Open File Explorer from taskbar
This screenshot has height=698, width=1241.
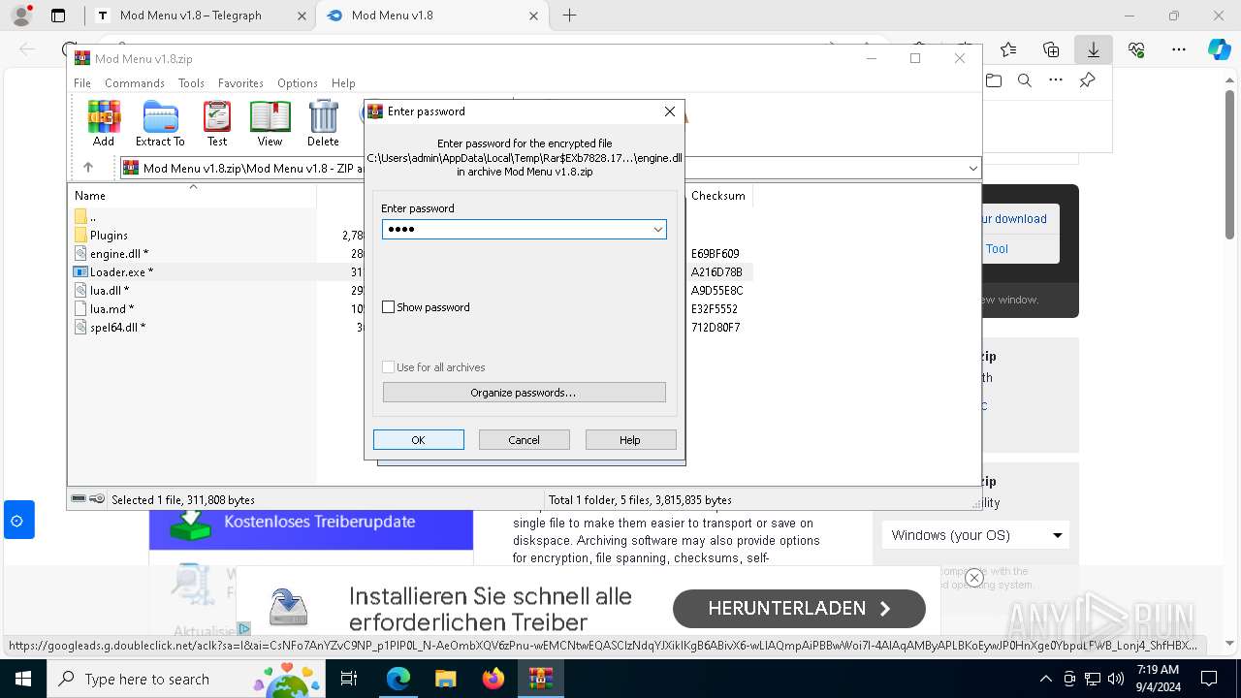tap(445, 679)
